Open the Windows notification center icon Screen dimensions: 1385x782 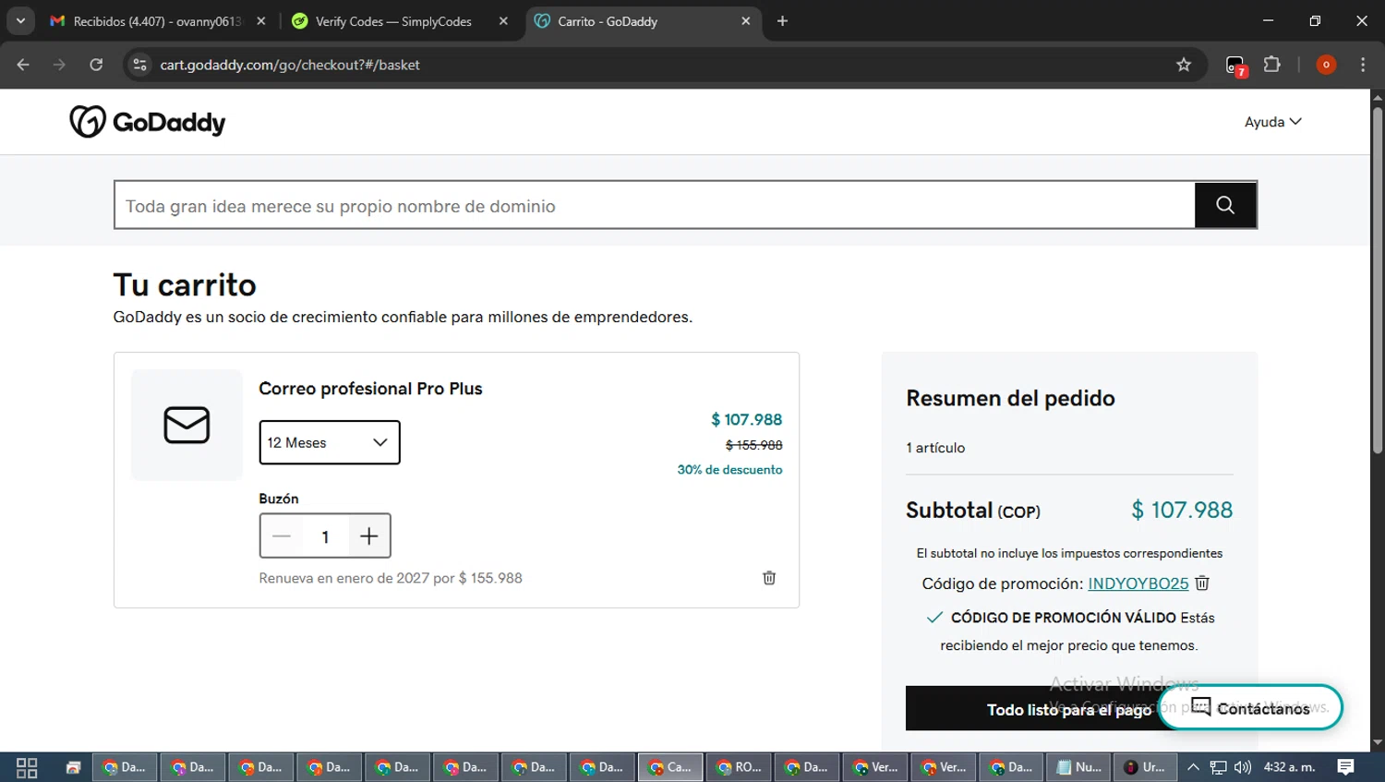[x=1346, y=767]
